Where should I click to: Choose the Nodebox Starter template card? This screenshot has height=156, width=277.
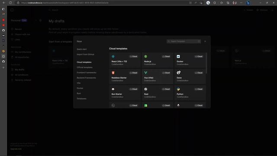tap(125, 76)
